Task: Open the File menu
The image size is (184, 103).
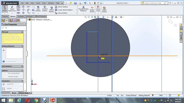Action: pos(22,3)
